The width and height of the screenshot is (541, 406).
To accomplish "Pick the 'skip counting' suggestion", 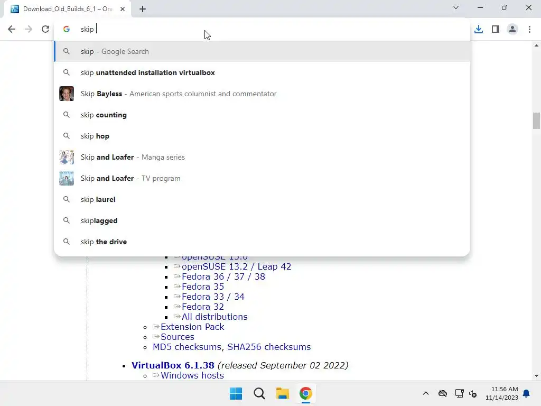I will point(262,115).
